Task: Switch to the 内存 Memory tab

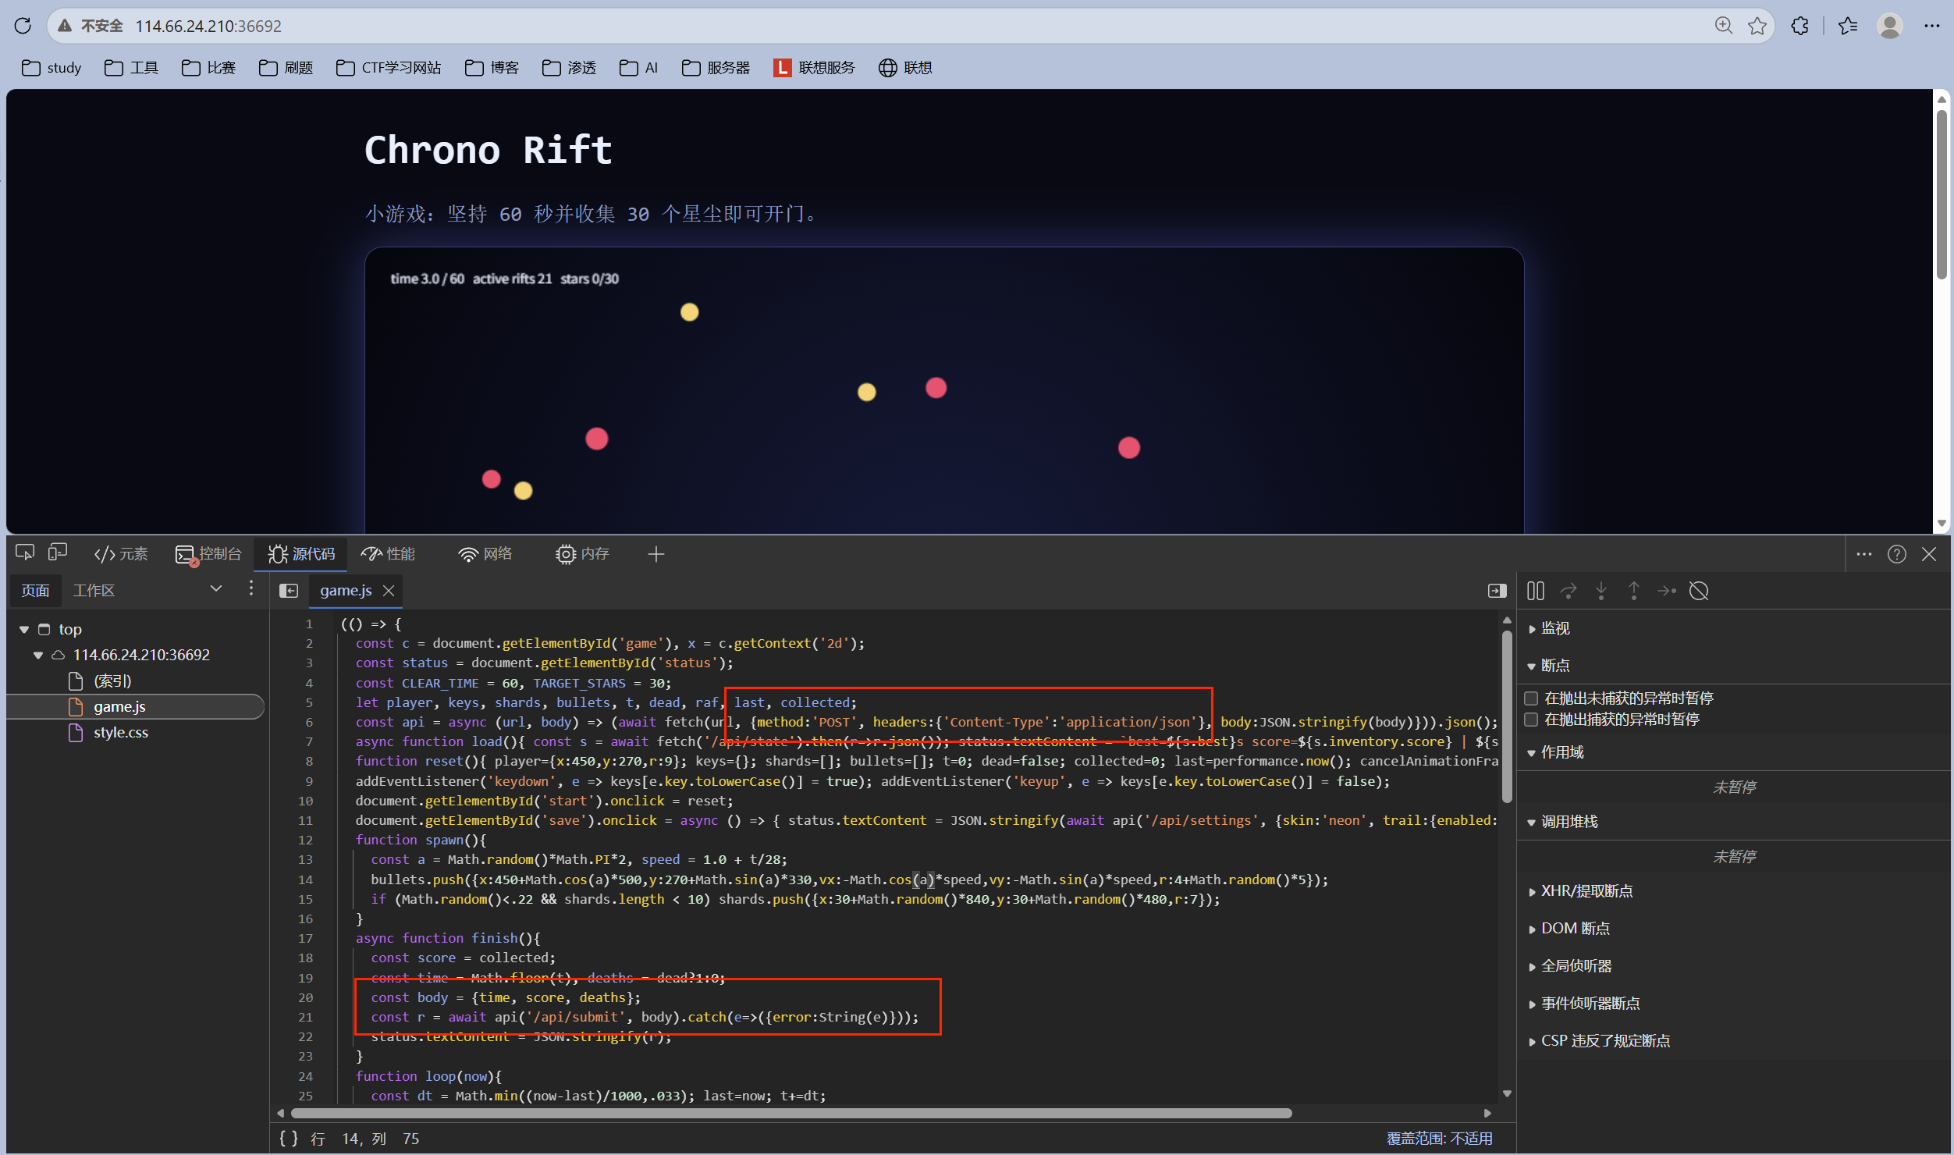Action: (582, 554)
